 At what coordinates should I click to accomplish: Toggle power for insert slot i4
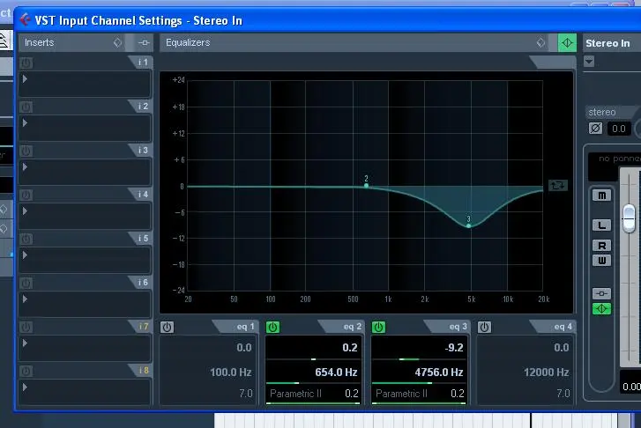26,196
